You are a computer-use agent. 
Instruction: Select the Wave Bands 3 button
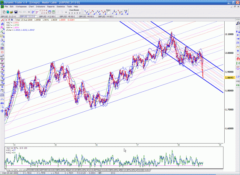pos(72,13)
